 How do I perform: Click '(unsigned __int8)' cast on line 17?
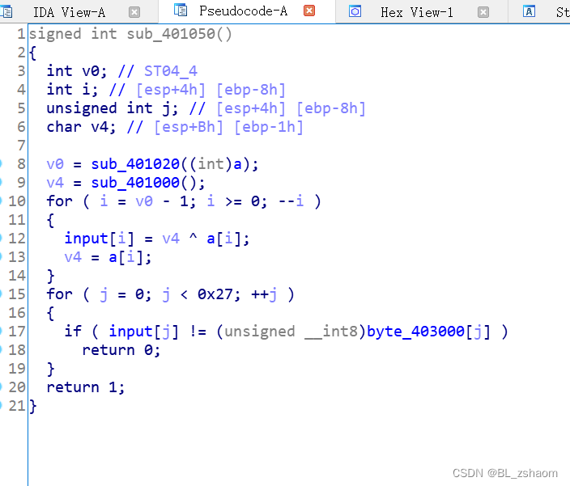(291, 332)
